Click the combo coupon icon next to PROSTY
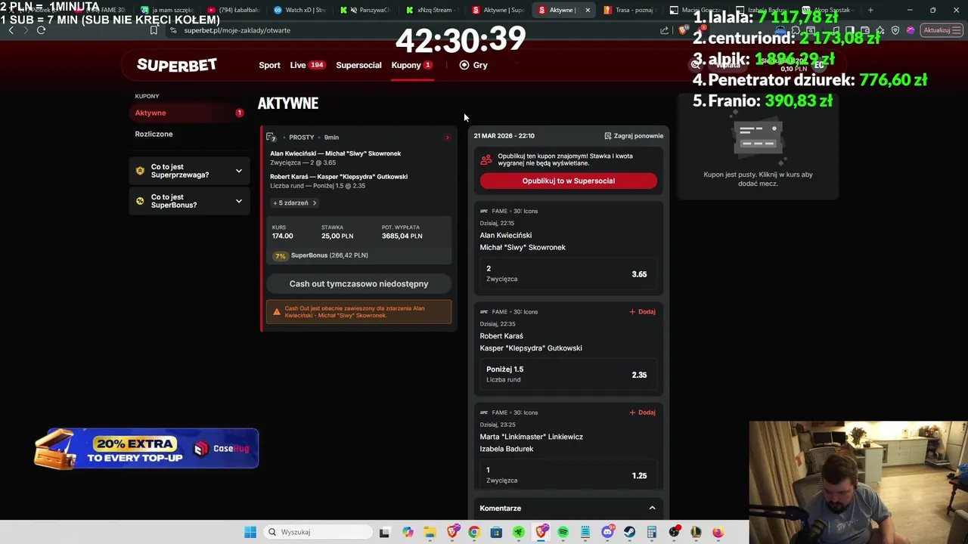968x544 pixels. pos(271,137)
